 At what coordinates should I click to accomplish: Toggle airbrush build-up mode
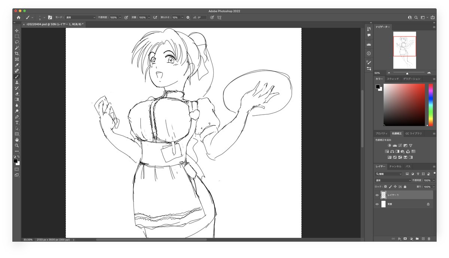click(155, 17)
